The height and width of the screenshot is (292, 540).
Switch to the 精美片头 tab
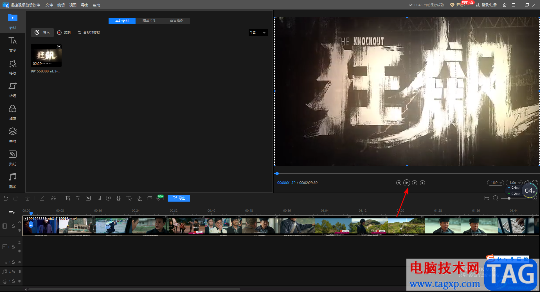click(x=149, y=21)
